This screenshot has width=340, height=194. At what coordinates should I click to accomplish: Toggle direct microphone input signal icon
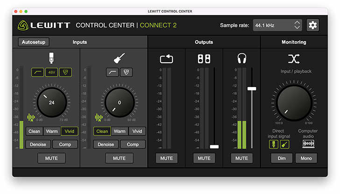pos(273,144)
